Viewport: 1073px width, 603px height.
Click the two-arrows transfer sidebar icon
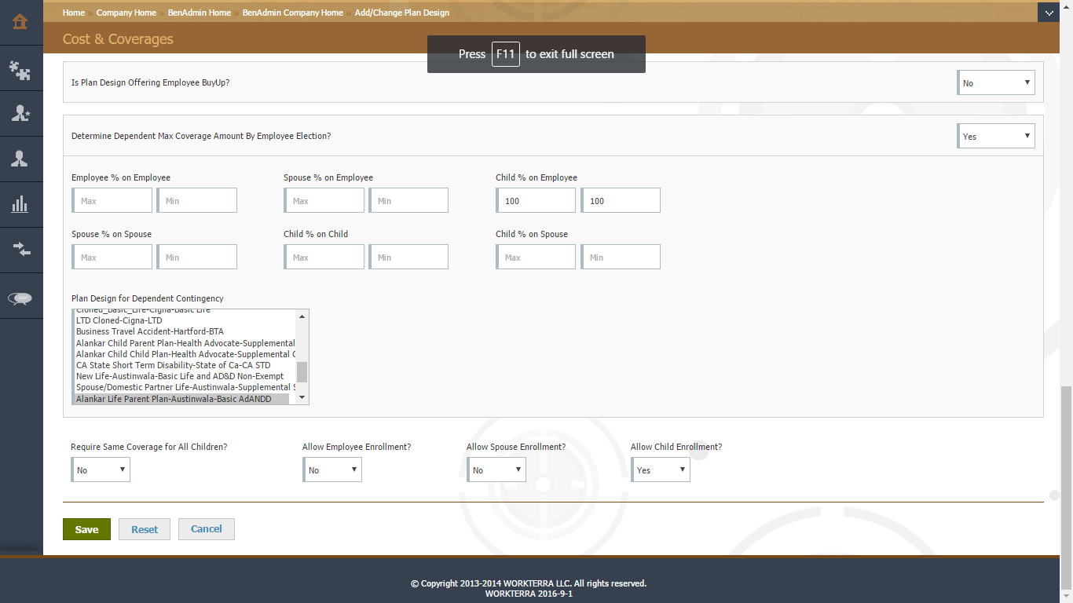coord(20,250)
